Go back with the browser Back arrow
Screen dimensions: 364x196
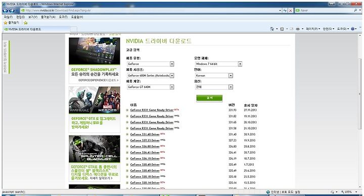(x=6, y=11)
